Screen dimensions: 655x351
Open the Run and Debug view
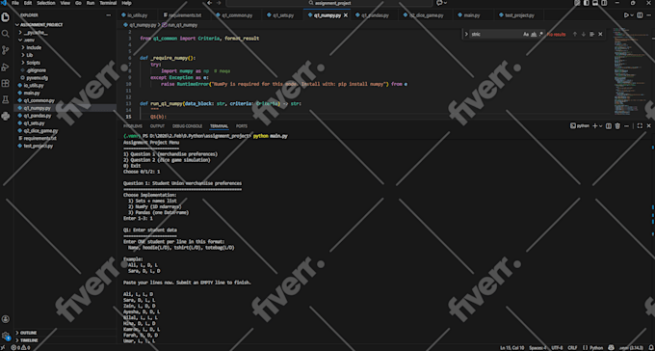[6, 67]
